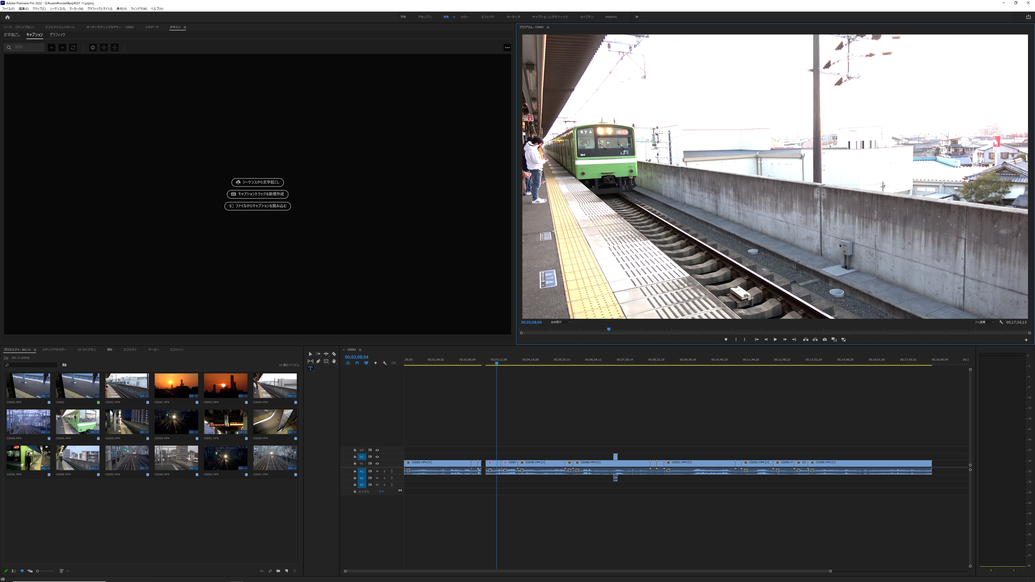
Task: Expand the workspace overflow chevrons
Action: [x=636, y=17]
